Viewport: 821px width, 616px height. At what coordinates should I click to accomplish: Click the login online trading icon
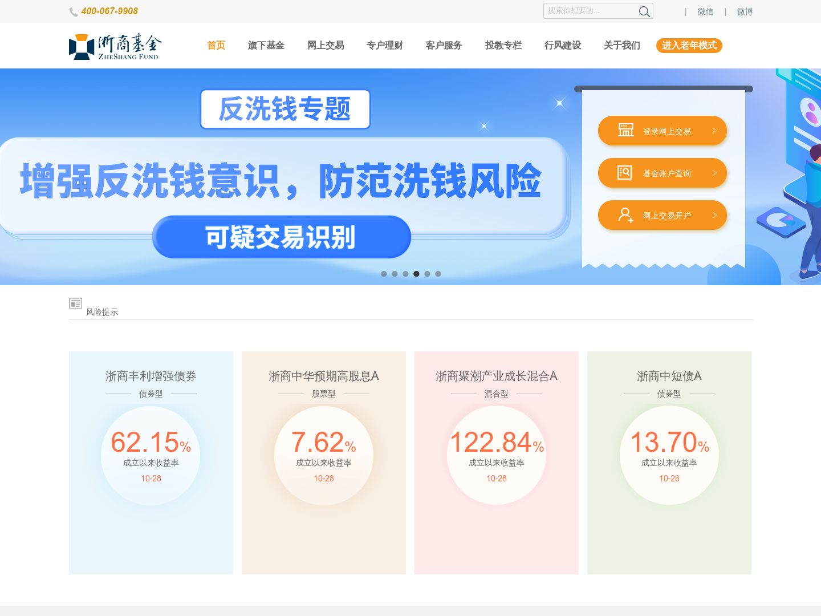[x=626, y=130]
